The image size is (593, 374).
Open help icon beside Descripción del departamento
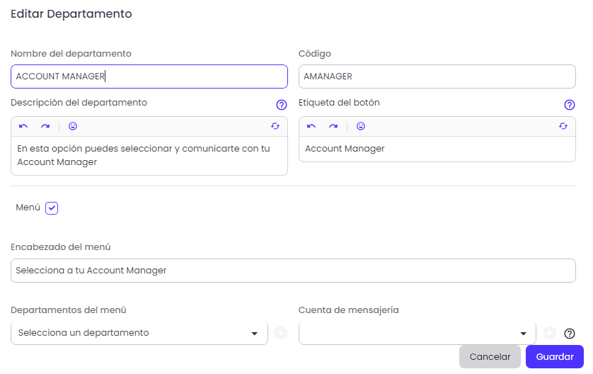tap(282, 105)
